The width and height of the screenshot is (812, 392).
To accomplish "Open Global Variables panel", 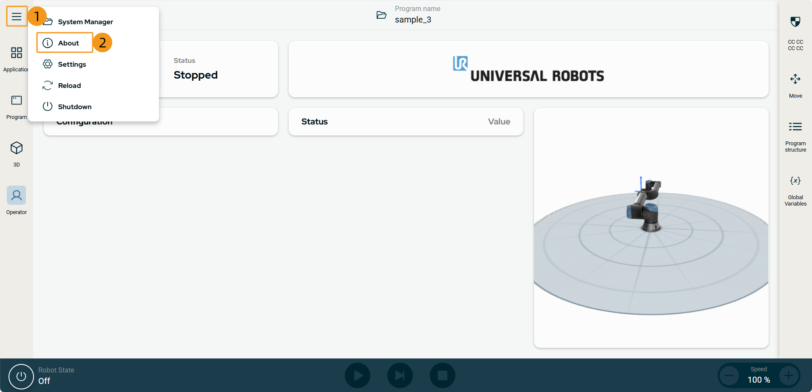I will tap(795, 181).
